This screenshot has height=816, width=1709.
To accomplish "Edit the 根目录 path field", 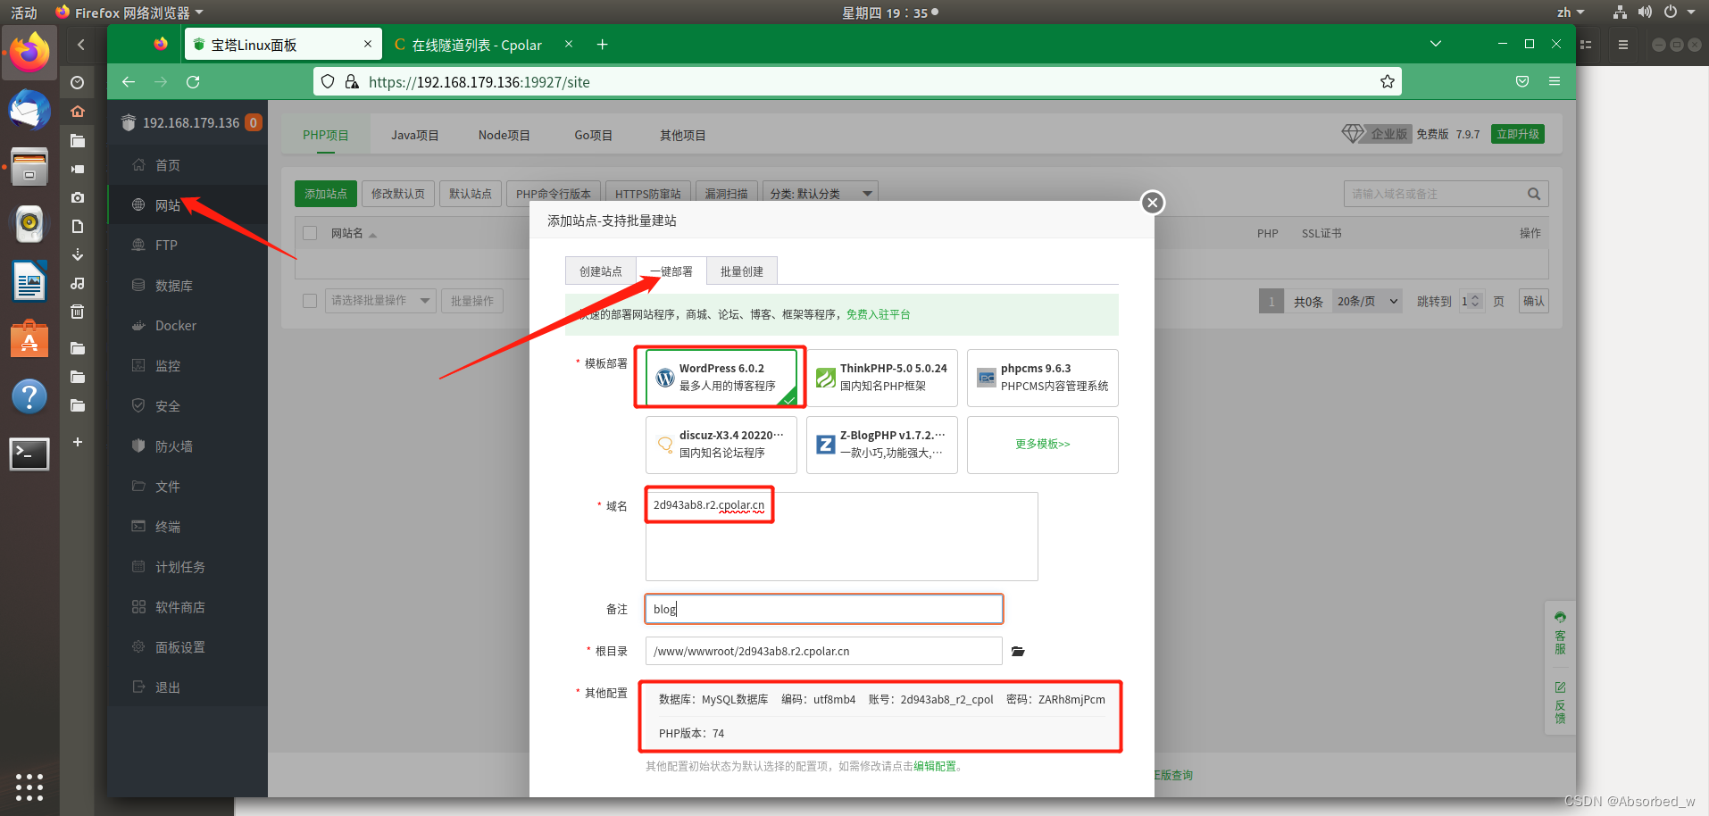I will pyautogui.click(x=824, y=651).
